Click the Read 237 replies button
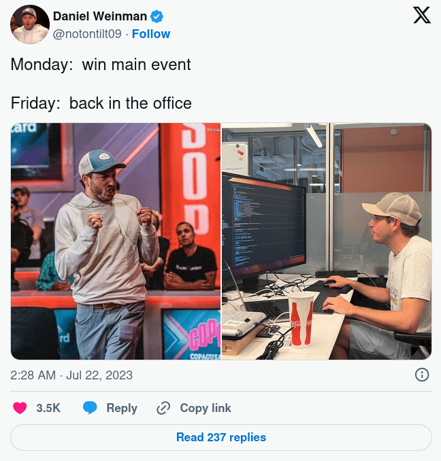Image resolution: width=441 pixels, height=461 pixels. [221, 437]
